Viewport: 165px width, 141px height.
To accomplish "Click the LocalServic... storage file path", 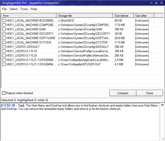I will pos(84,51).
